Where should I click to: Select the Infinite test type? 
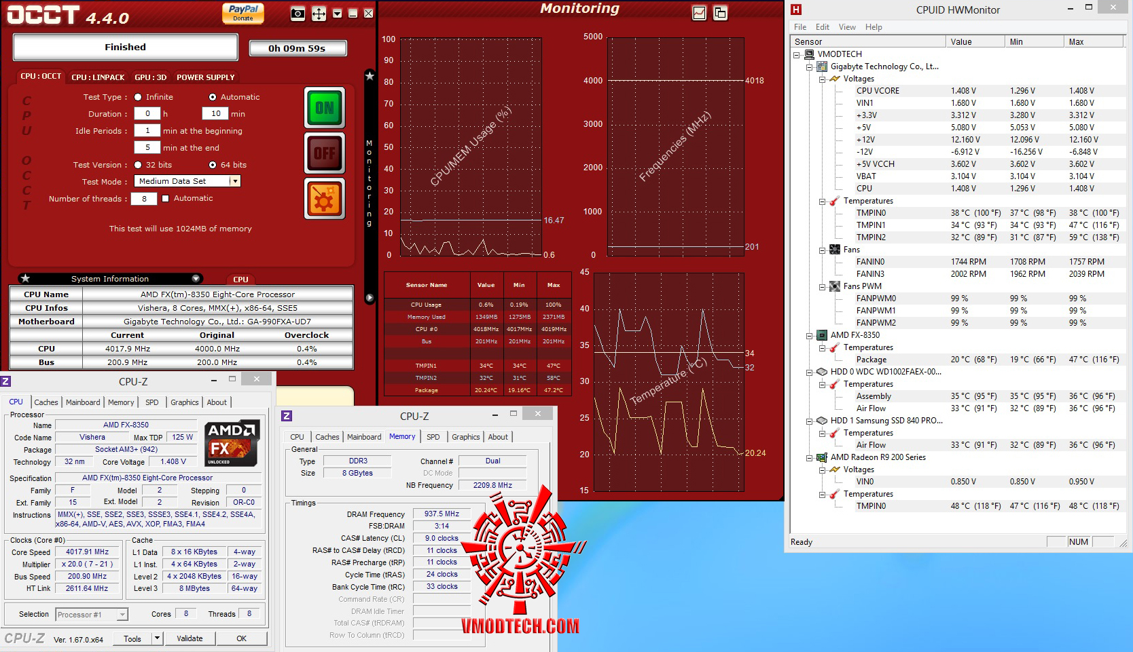tap(138, 97)
